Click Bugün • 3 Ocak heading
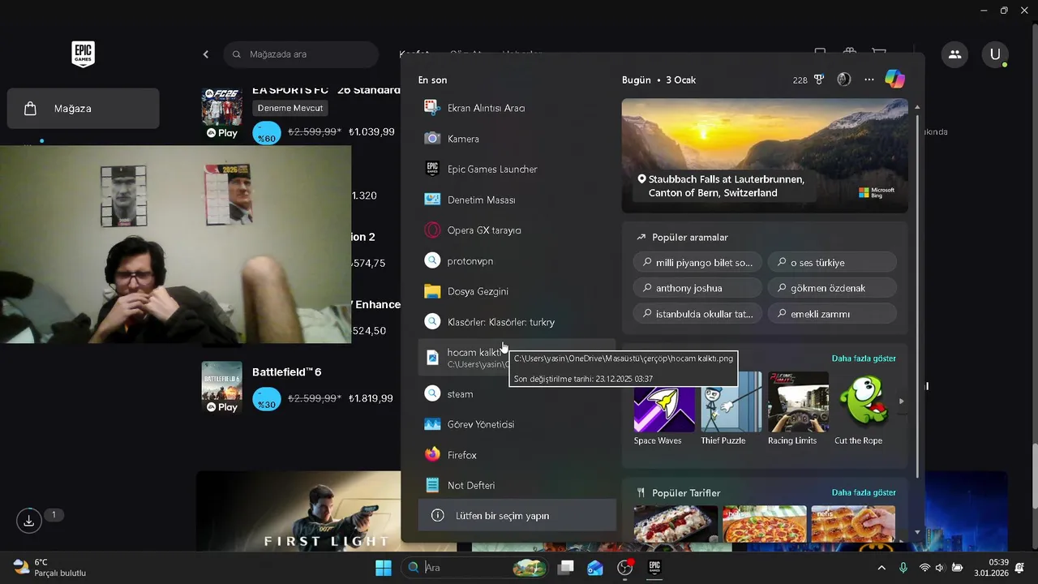The height and width of the screenshot is (584, 1038). (x=658, y=80)
